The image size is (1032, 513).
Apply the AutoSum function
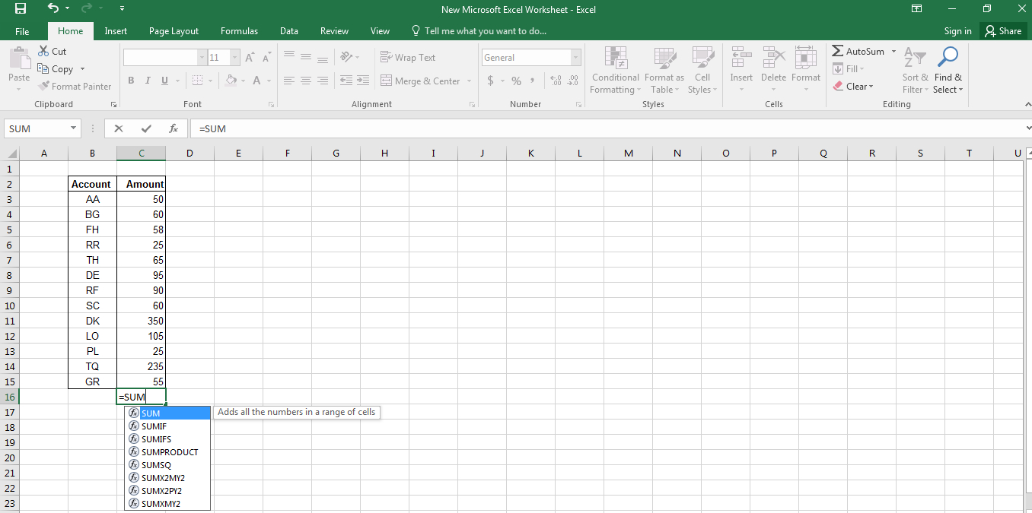tap(860, 51)
